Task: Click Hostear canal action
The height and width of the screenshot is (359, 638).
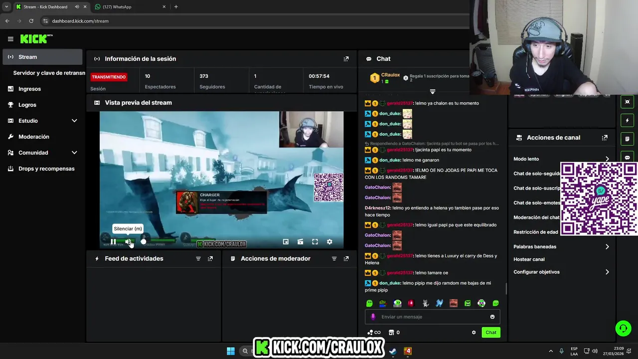Action: [529, 259]
